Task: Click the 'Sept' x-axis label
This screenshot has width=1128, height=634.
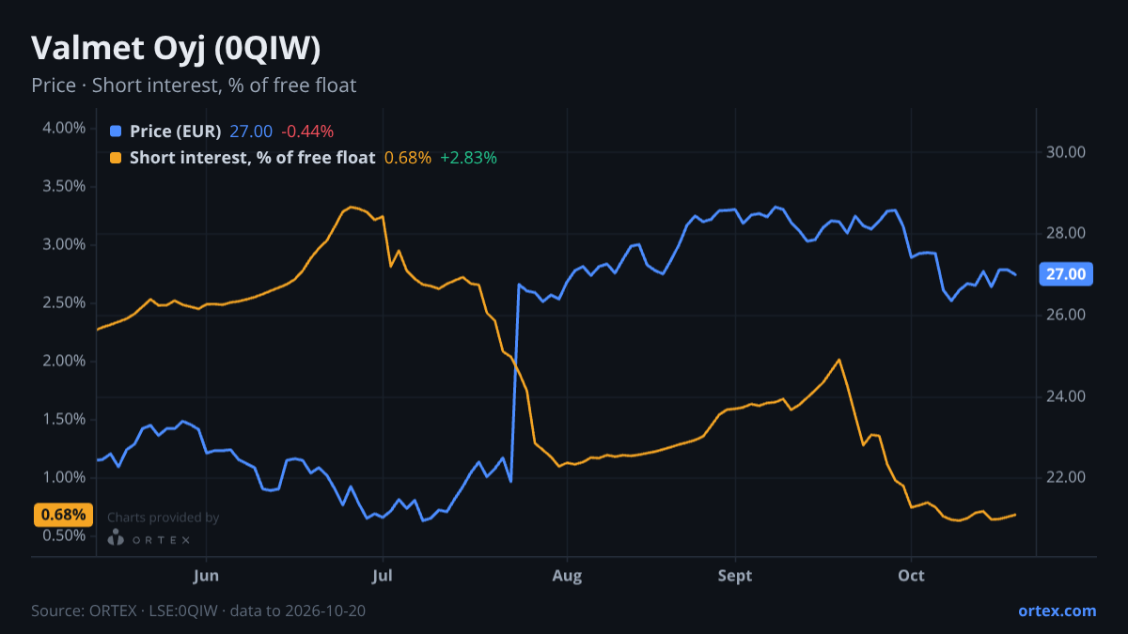Action: tap(735, 575)
